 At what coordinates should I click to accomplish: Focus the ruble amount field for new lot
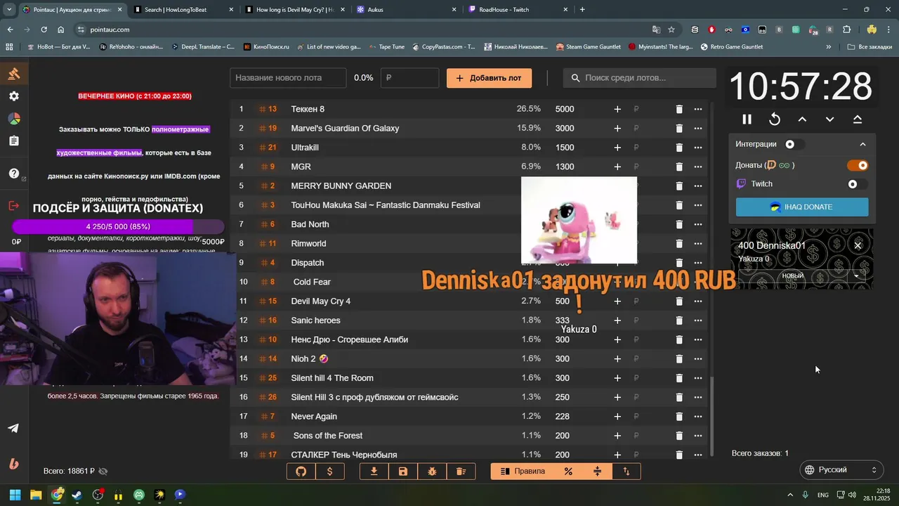point(409,78)
